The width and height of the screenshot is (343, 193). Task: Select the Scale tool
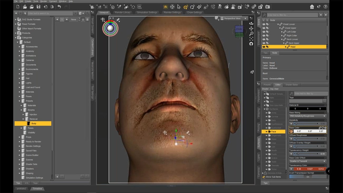click(206, 7)
